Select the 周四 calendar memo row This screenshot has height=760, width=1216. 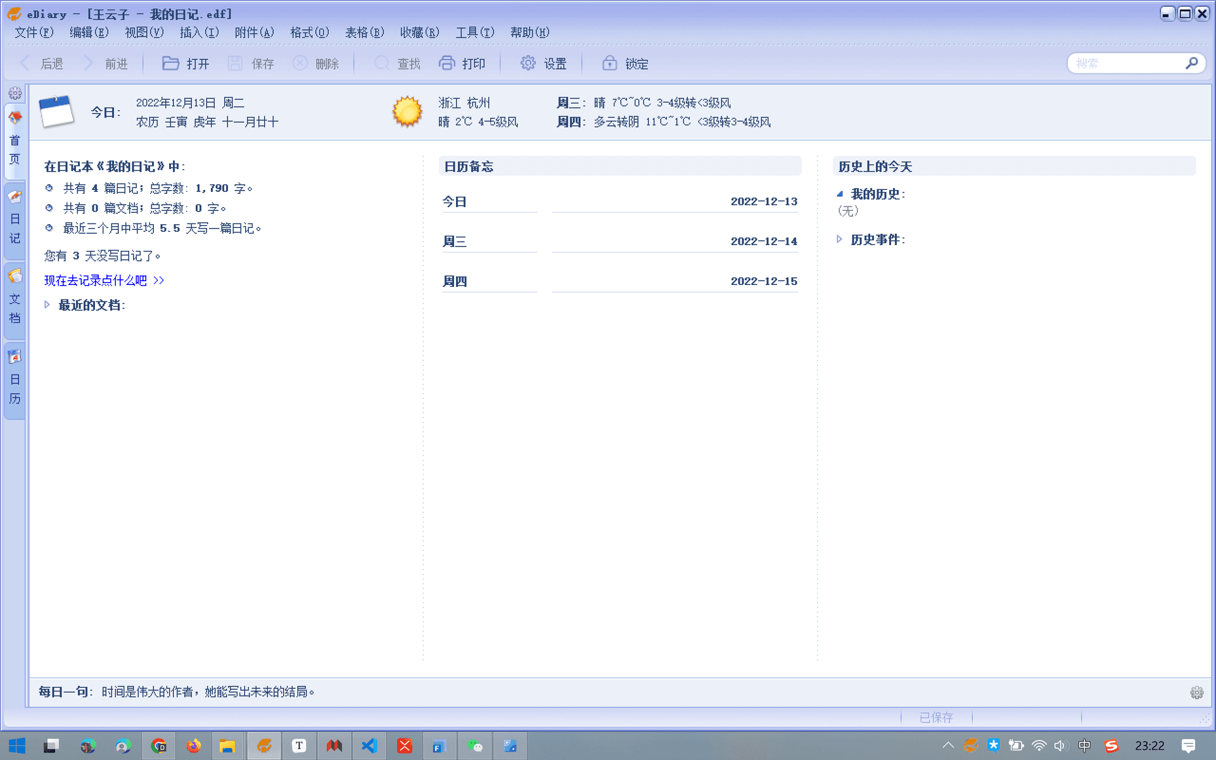tap(619, 281)
